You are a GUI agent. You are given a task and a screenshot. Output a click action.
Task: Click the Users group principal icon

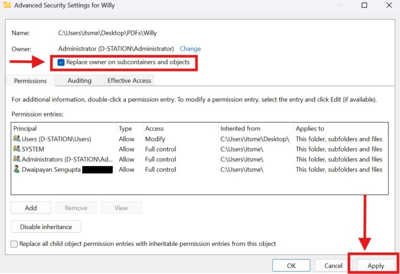17,139
